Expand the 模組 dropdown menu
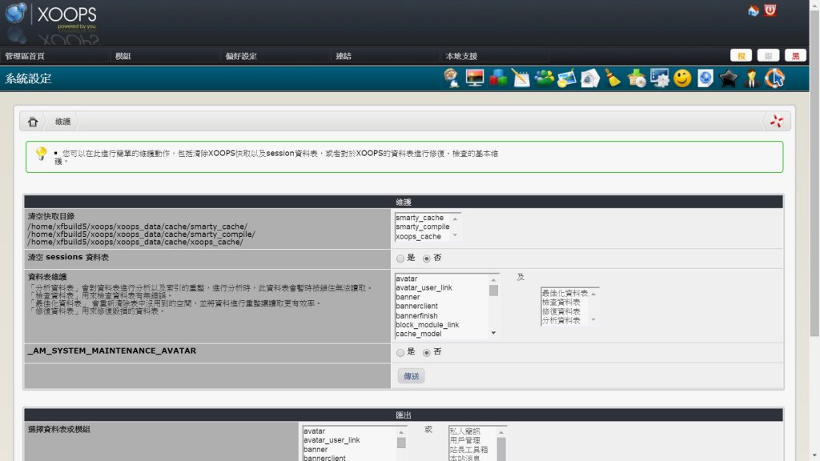The height and width of the screenshot is (461, 820). tap(123, 56)
